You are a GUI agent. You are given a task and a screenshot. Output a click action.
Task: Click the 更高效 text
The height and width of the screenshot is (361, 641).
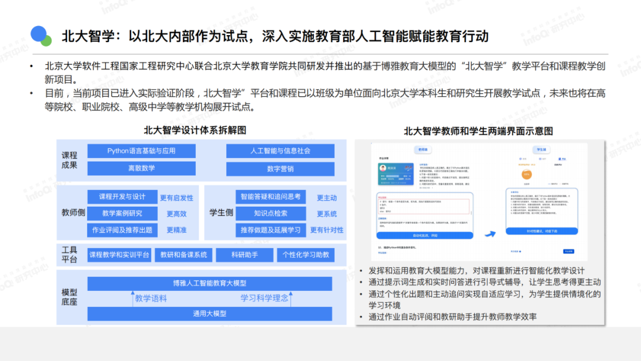click(x=177, y=214)
